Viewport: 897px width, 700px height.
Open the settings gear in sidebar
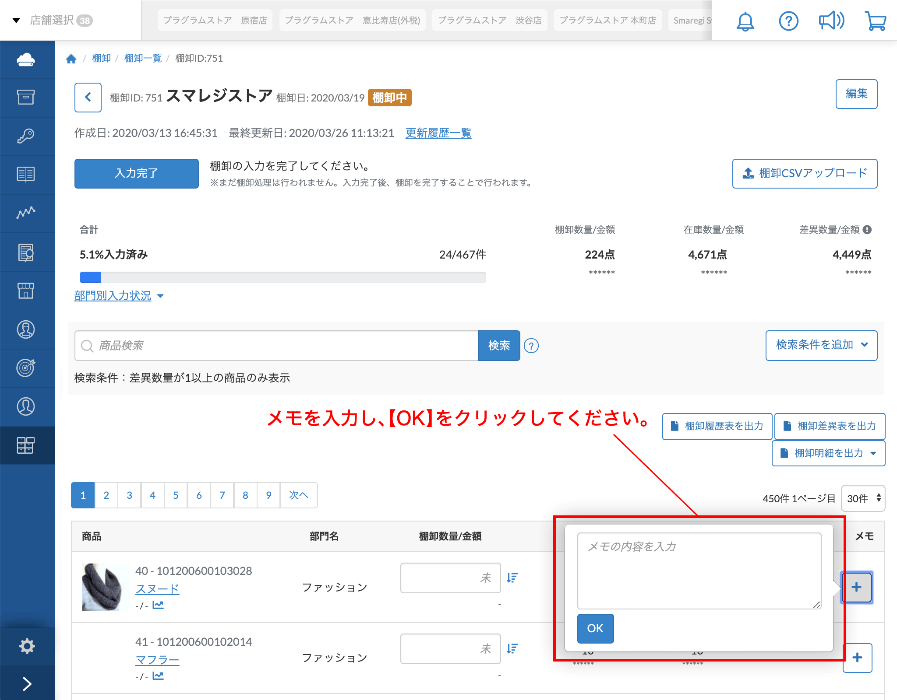26,646
